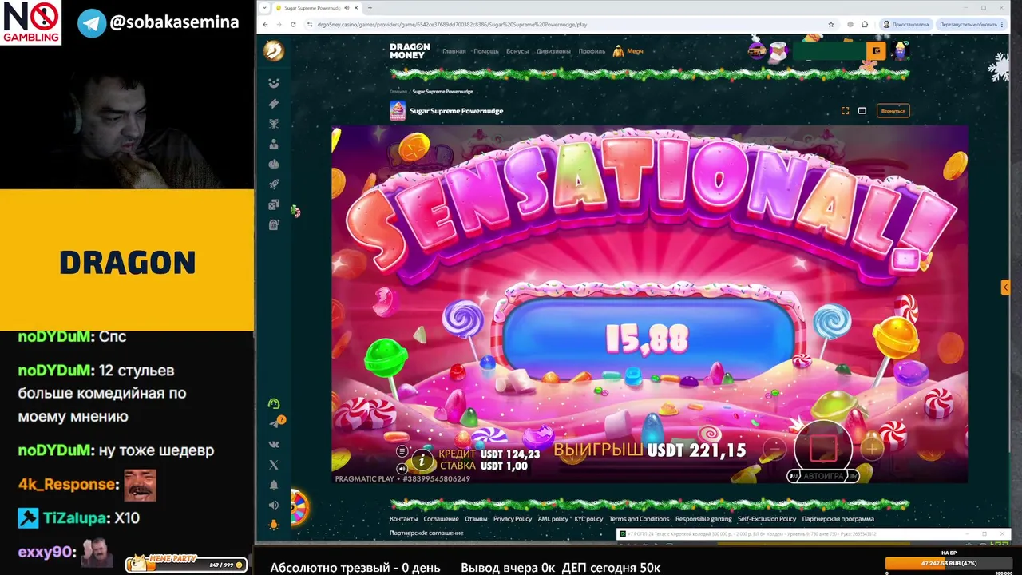Open the smiley face sidebar icon
Screen dimensions: 1022x575
(274, 82)
